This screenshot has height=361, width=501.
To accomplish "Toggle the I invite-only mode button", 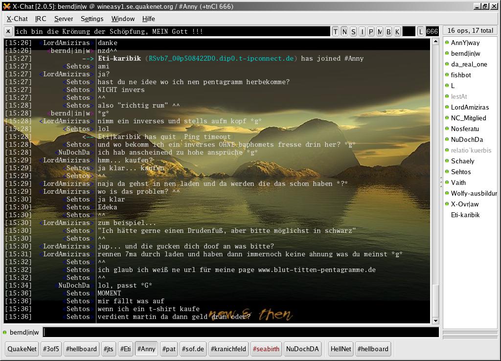I will click(362, 31).
